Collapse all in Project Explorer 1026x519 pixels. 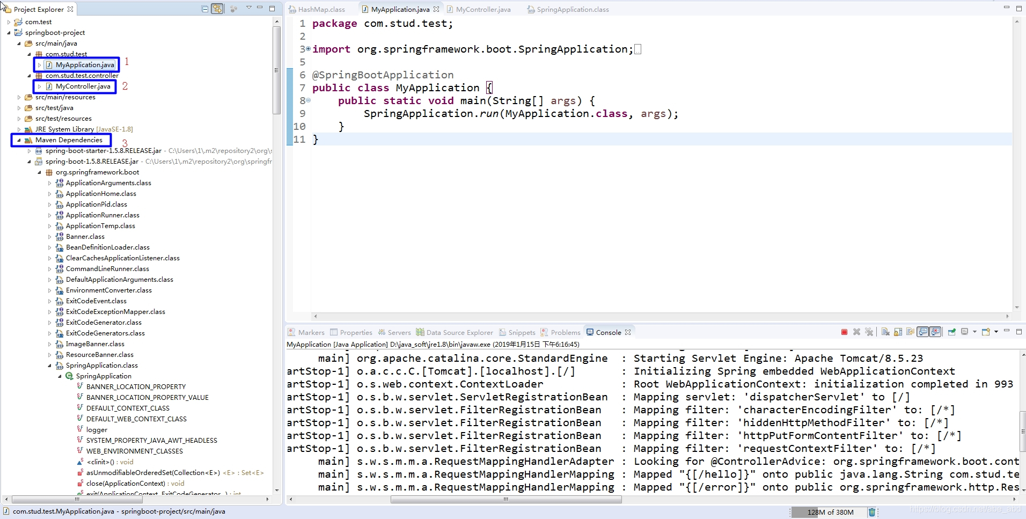(x=205, y=9)
